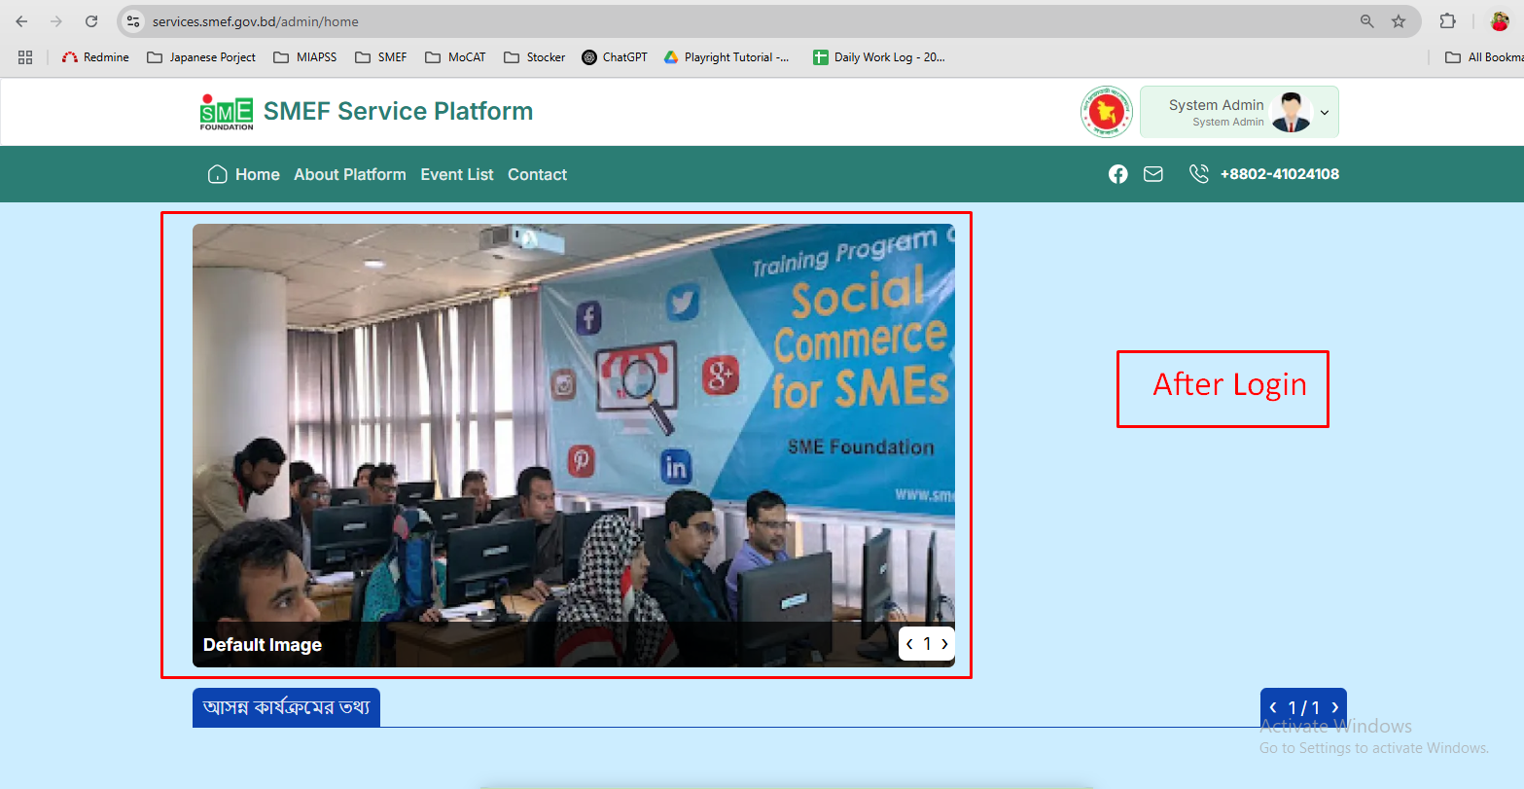Reload the page with the refresh icon
Image resolution: width=1524 pixels, height=789 pixels.
point(91,21)
